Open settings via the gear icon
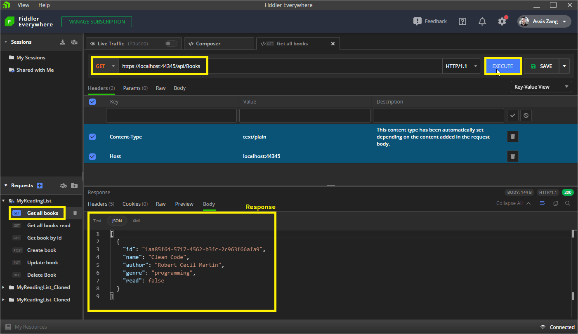The width and height of the screenshot is (578, 334). [x=502, y=21]
